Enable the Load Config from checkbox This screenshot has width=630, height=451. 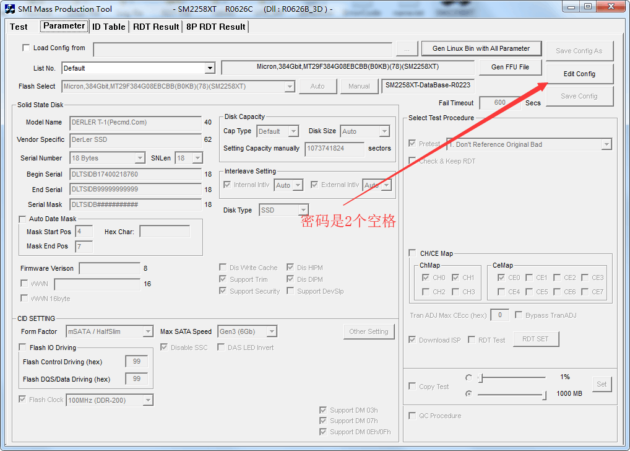pos(26,48)
